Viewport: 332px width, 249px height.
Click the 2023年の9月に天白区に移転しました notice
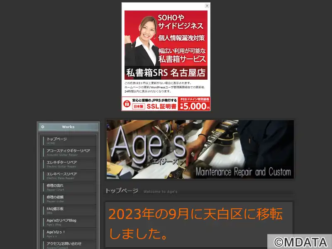click(x=195, y=224)
